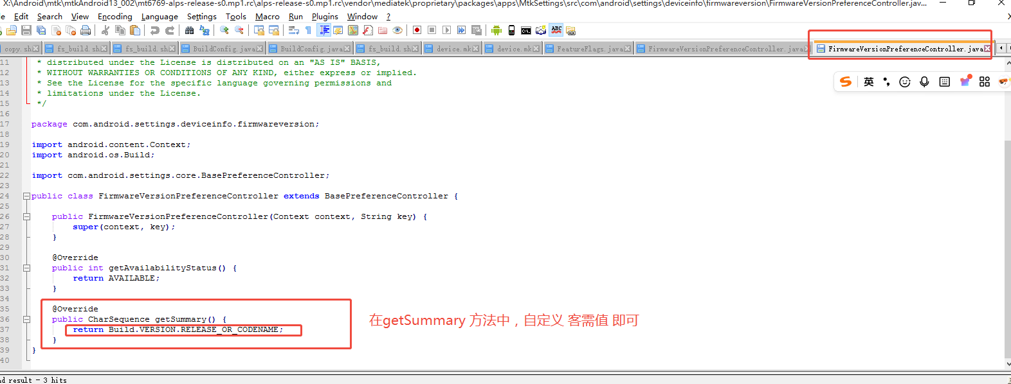1011x384 pixels.
Task: Switch to the FeatureFlags.java tab
Action: [588, 49]
